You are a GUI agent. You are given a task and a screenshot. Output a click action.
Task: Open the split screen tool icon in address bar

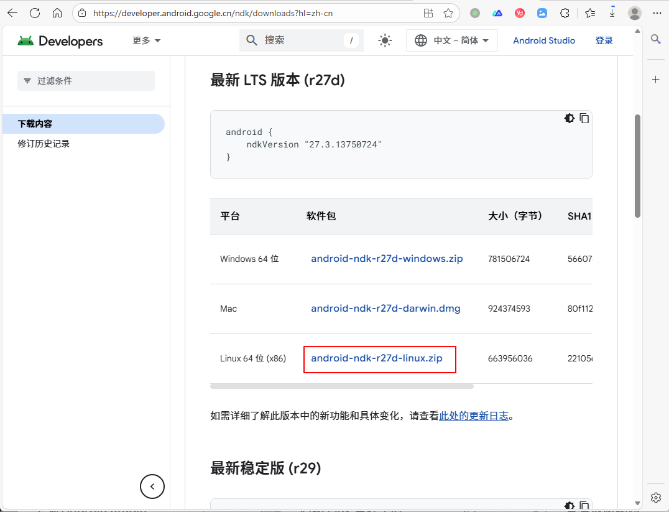pyautogui.click(x=428, y=13)
